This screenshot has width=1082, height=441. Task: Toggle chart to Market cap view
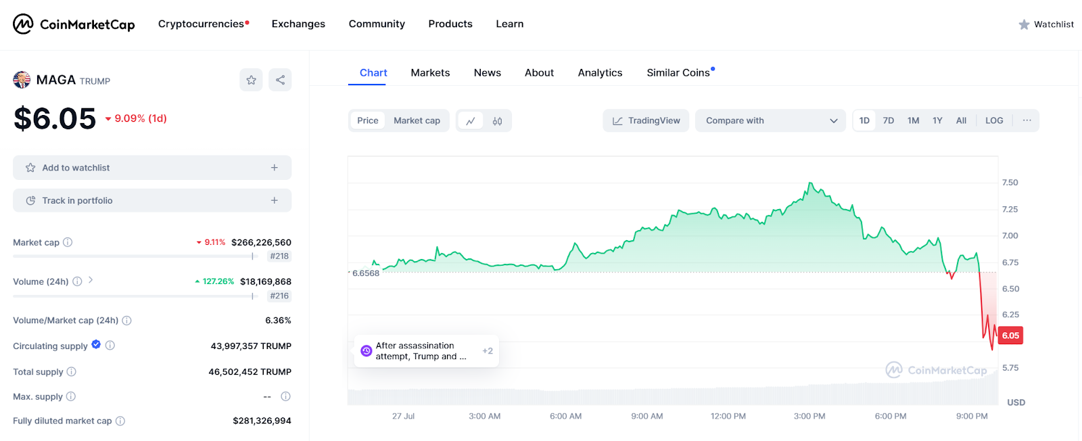pos(417,120)
